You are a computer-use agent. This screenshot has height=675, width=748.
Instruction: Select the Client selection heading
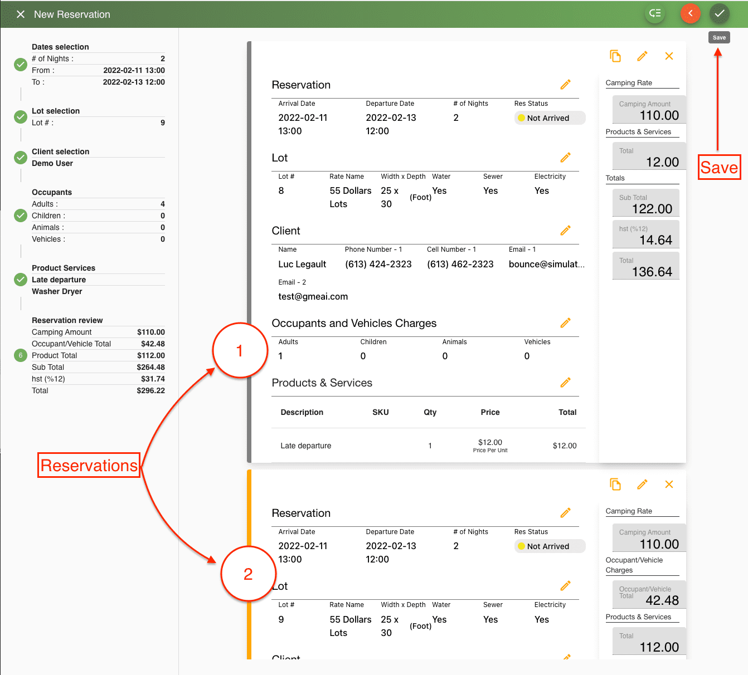coord(60,151)
